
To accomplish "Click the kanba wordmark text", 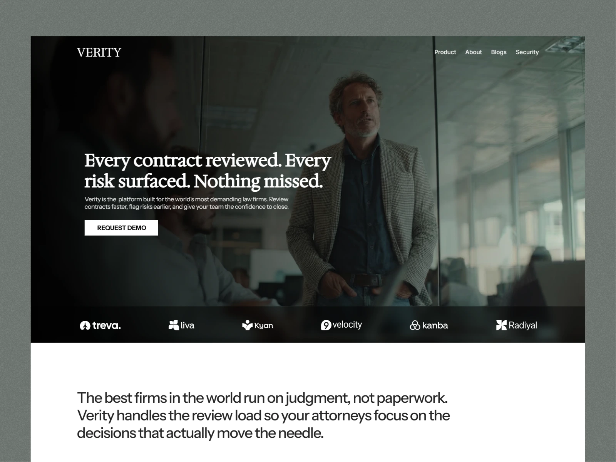I will coord(435,326).
